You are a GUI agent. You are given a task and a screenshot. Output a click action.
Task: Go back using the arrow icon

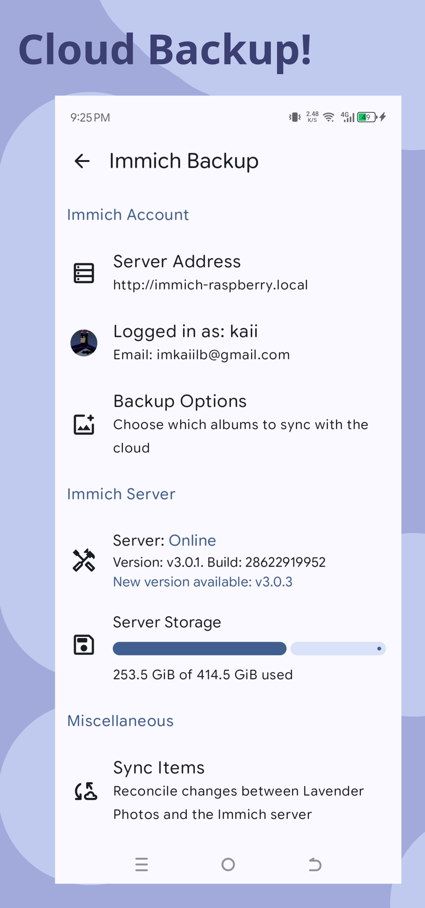point(82,161)
